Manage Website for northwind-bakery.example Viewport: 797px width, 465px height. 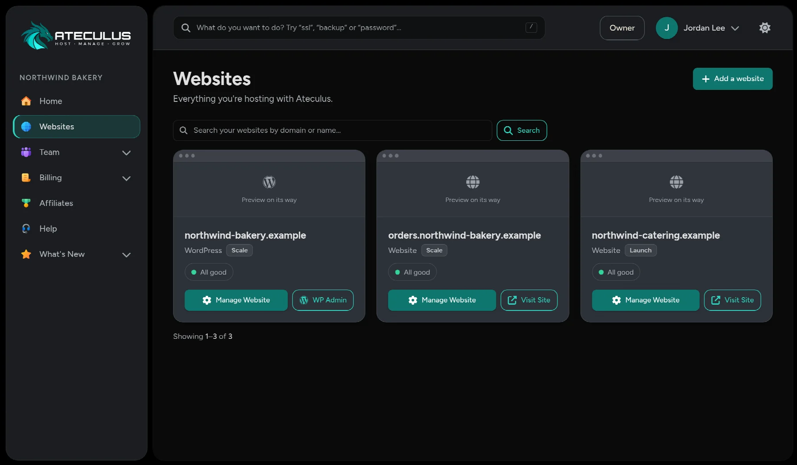point(236,300)
